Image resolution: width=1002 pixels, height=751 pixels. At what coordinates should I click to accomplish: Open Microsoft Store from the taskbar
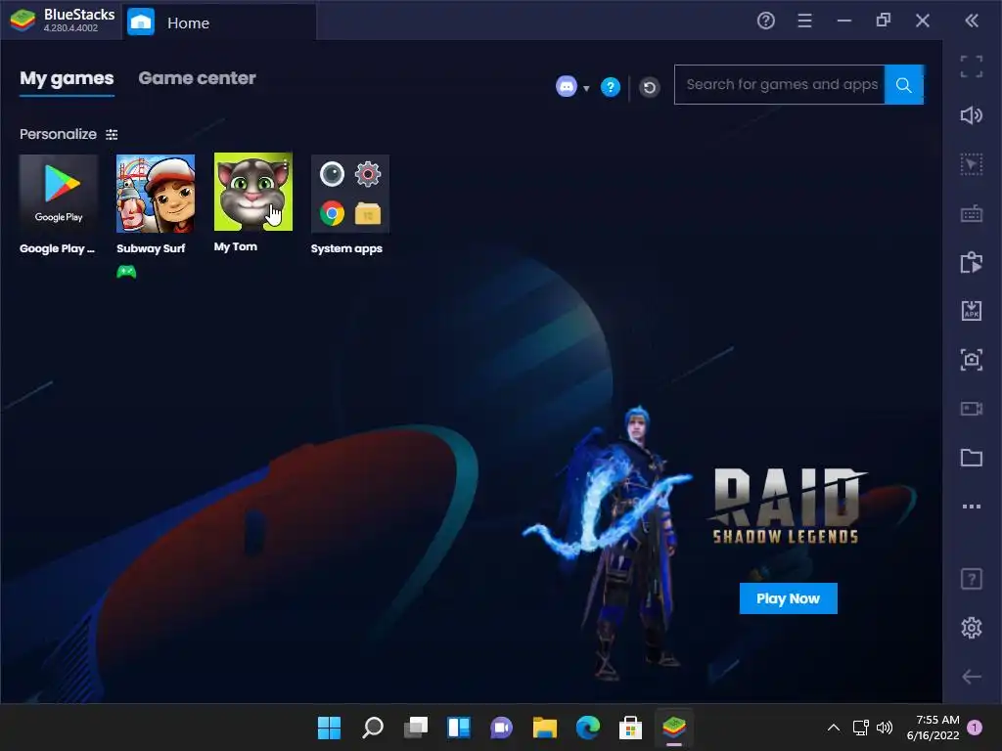pos(630,728)
